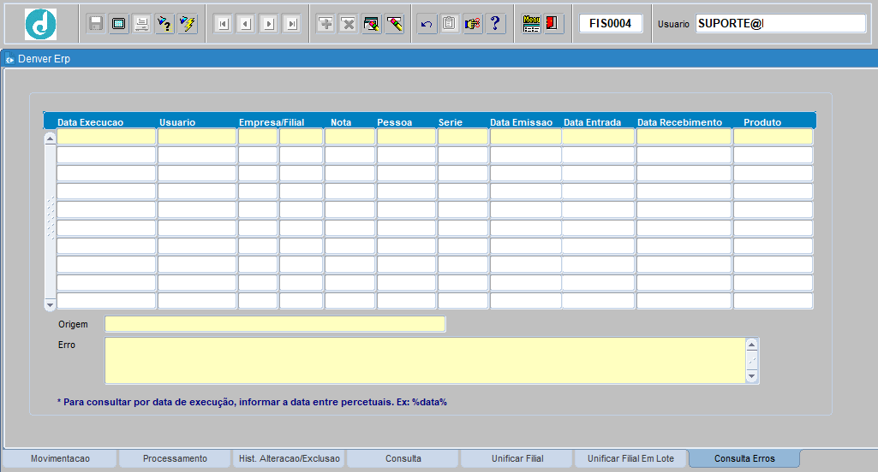Switch to the Movimentacao tab

click(x=60, y=459)
